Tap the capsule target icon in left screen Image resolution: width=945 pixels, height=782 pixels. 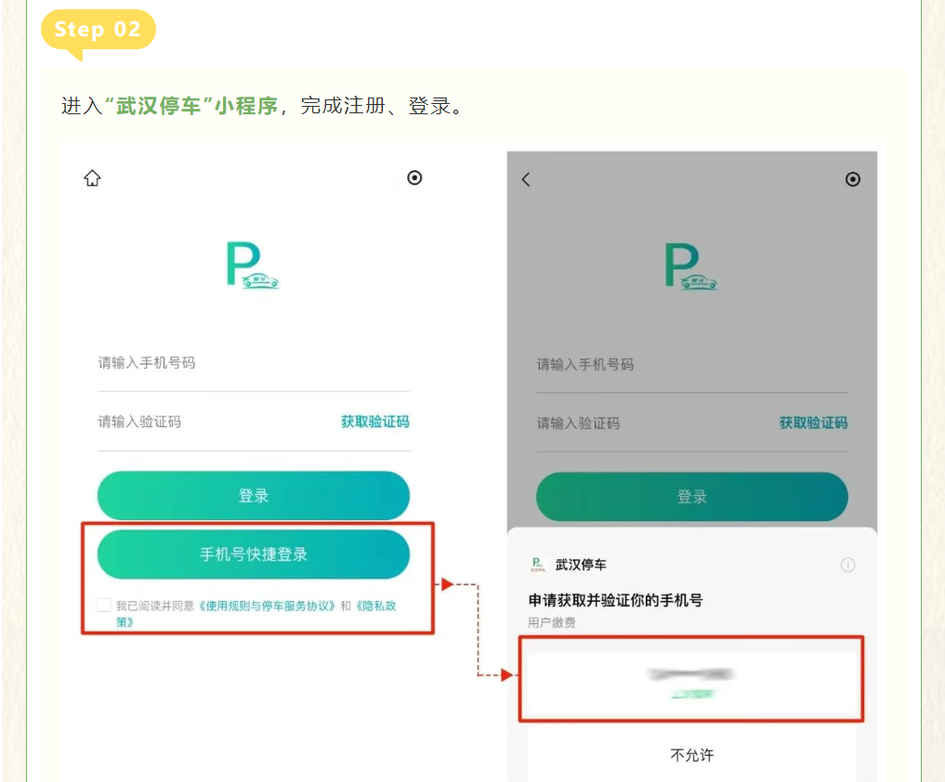pyautogui.click(x=414, y=177)
